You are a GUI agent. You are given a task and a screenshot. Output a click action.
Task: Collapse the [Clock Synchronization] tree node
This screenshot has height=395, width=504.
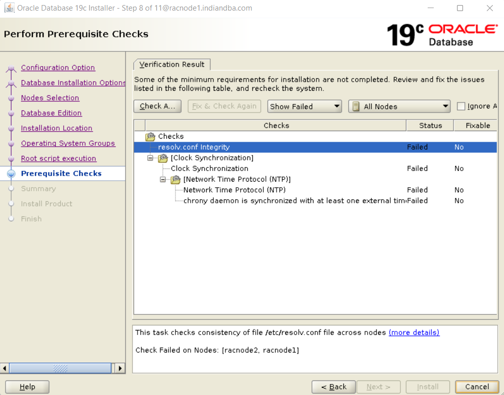coord(150,158)
